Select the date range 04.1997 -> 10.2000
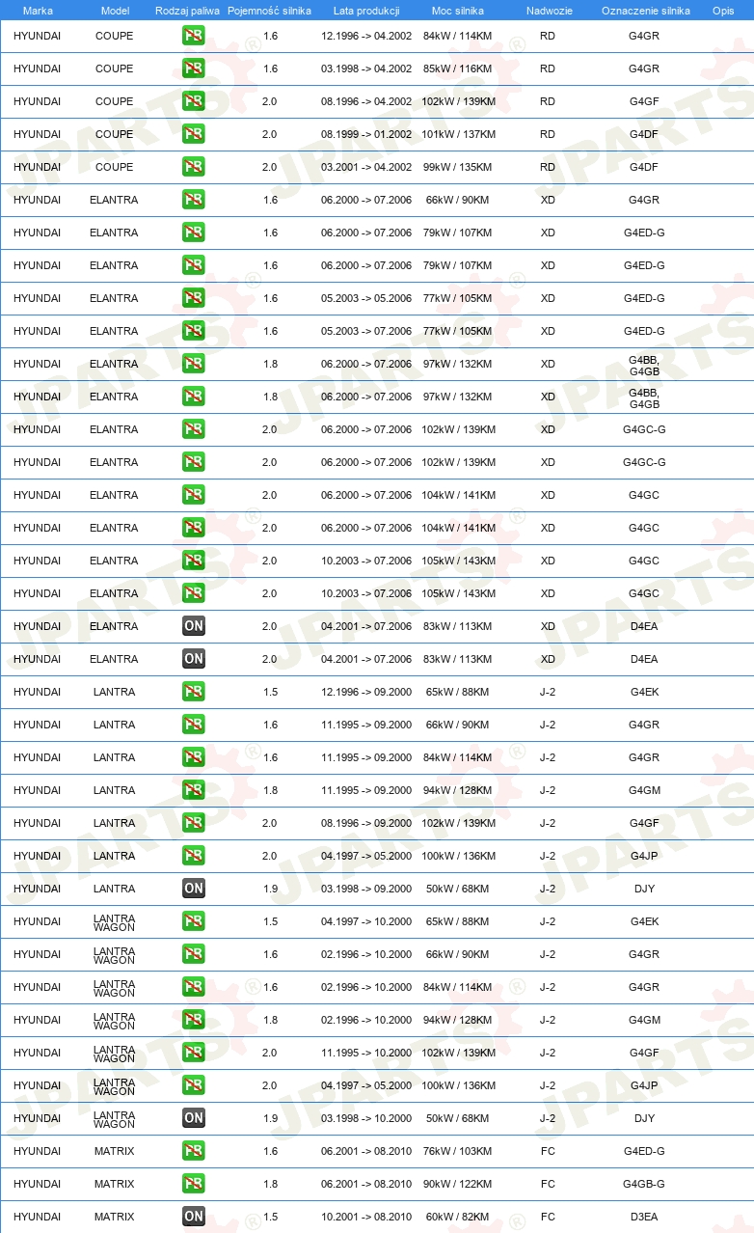The height and width of the screenshot is (1233, 754). click(366, 921)
